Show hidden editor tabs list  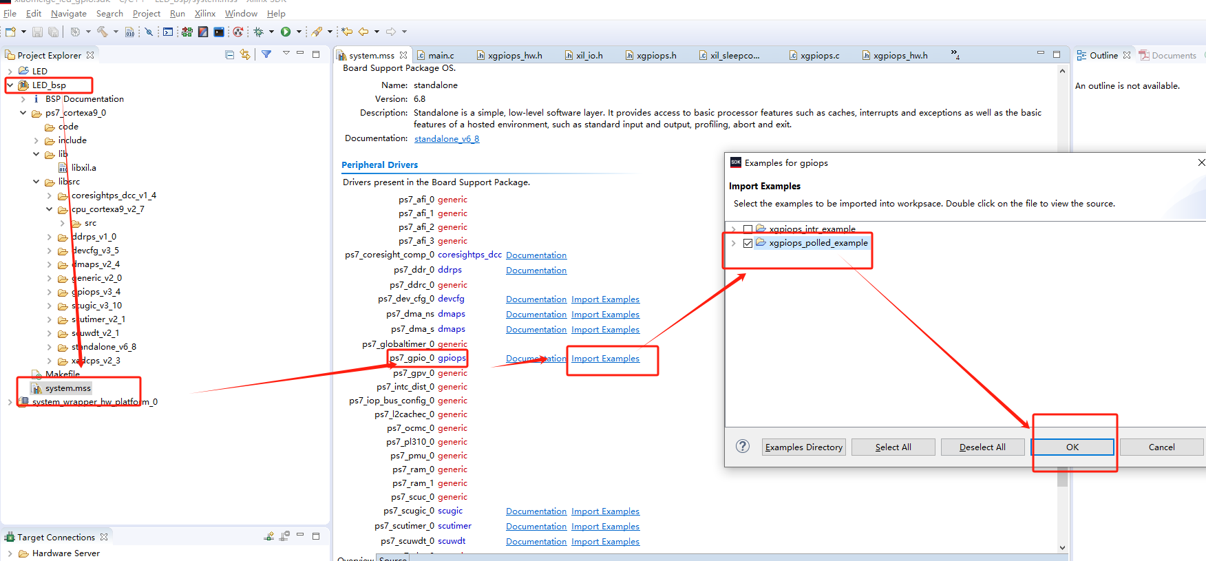[x=955, y=54]
